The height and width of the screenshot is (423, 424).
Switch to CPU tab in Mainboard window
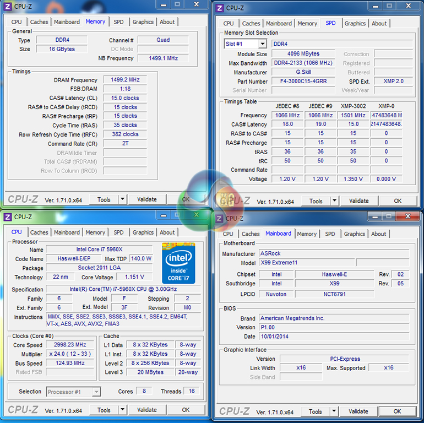point(227,234)
